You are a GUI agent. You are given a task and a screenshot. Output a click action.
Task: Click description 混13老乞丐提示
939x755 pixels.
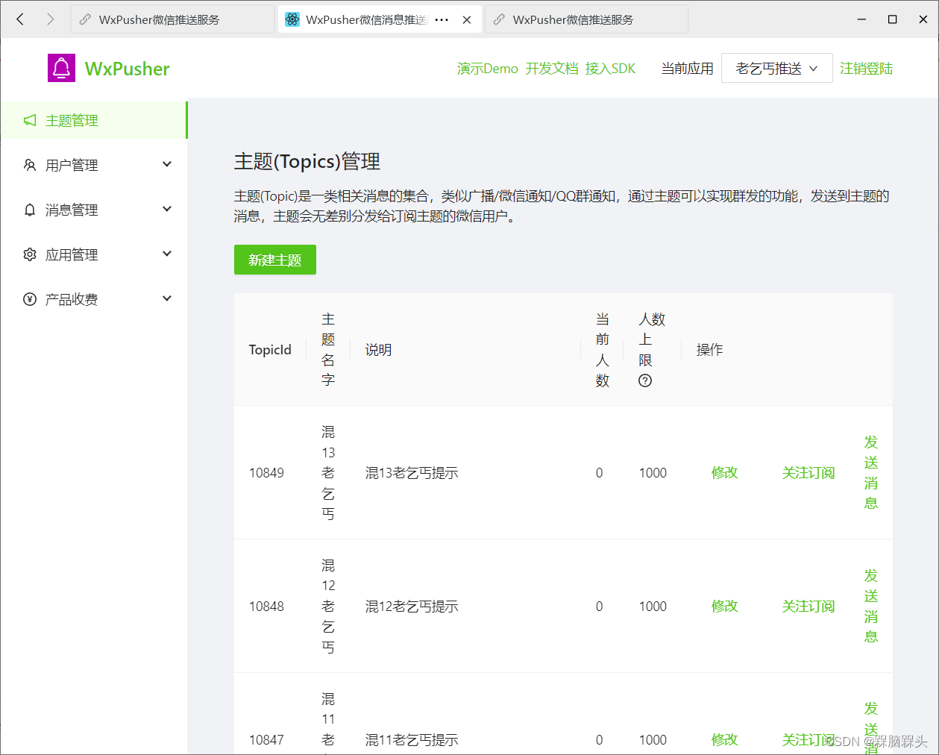point(412,472)
